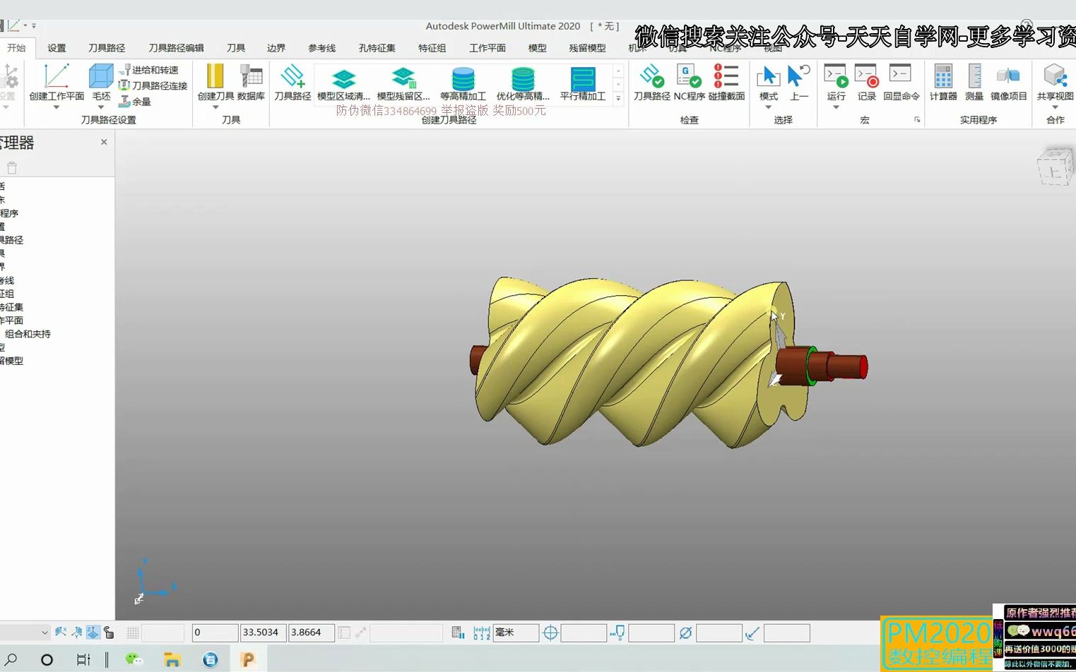Click the 共享视图 shared views icon
Image resolution: width=1076 pixels, height=672 pixels.
[1055, 76]
